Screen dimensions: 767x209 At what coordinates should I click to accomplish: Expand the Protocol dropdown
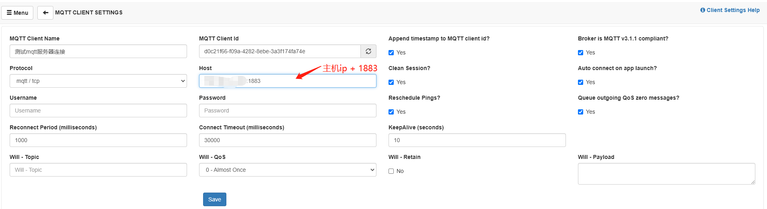[98, 81]
